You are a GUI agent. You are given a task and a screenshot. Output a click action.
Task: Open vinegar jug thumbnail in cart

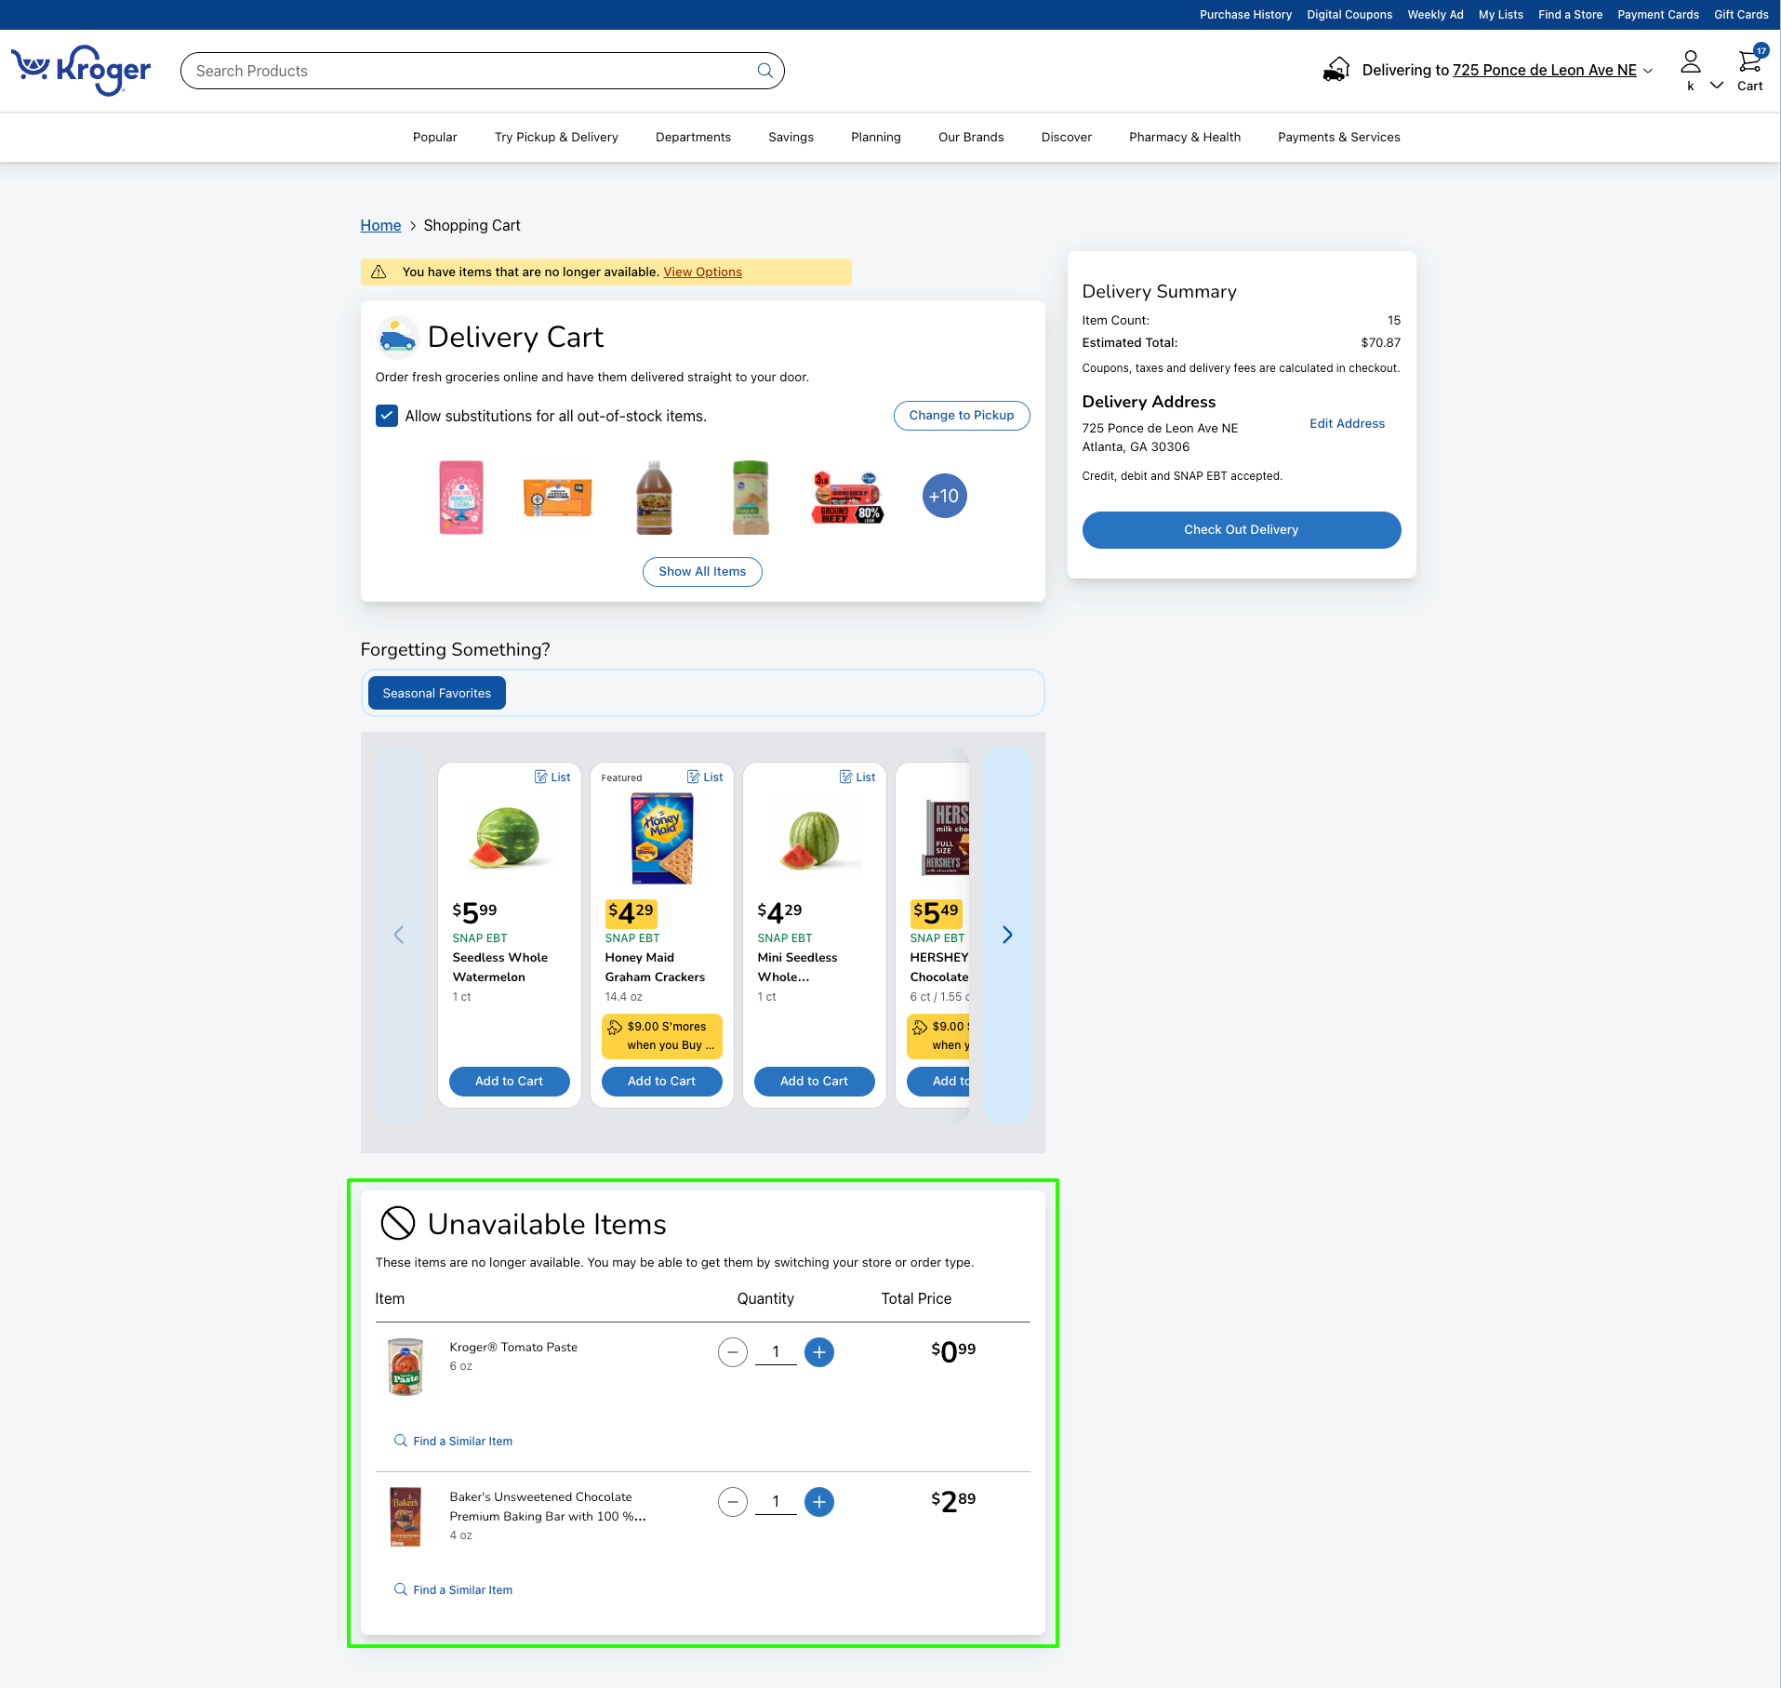(x=654, y=498)
